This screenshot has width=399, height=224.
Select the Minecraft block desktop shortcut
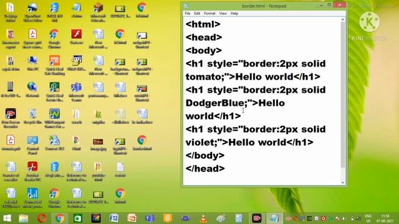click(x=99, y=12)
